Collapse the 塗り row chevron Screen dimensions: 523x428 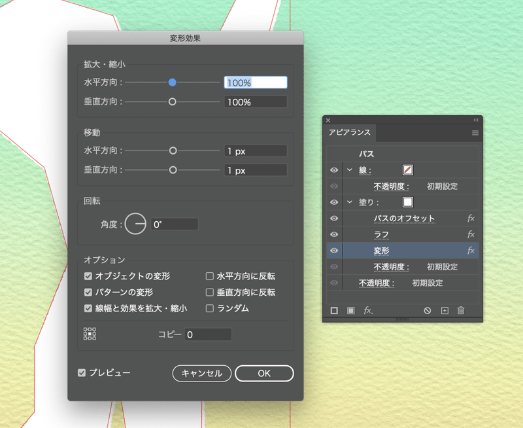(x=349, y=201)
